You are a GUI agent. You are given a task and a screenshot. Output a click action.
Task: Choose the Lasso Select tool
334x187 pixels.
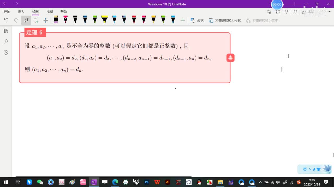(36, 20)
